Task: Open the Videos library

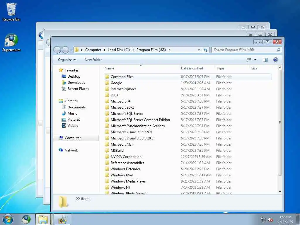Action: (x=73, y=125)
